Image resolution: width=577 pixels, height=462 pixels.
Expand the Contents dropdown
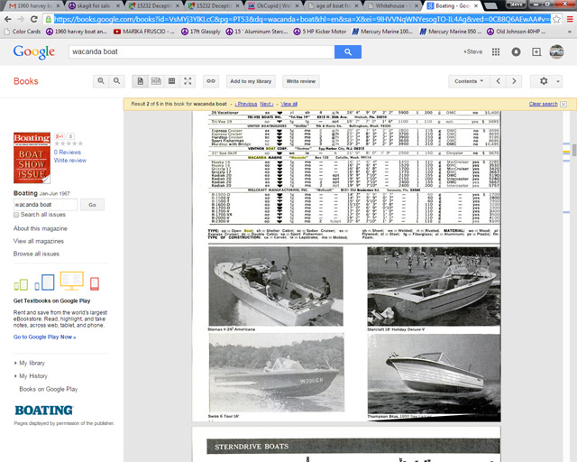point(469,81)
